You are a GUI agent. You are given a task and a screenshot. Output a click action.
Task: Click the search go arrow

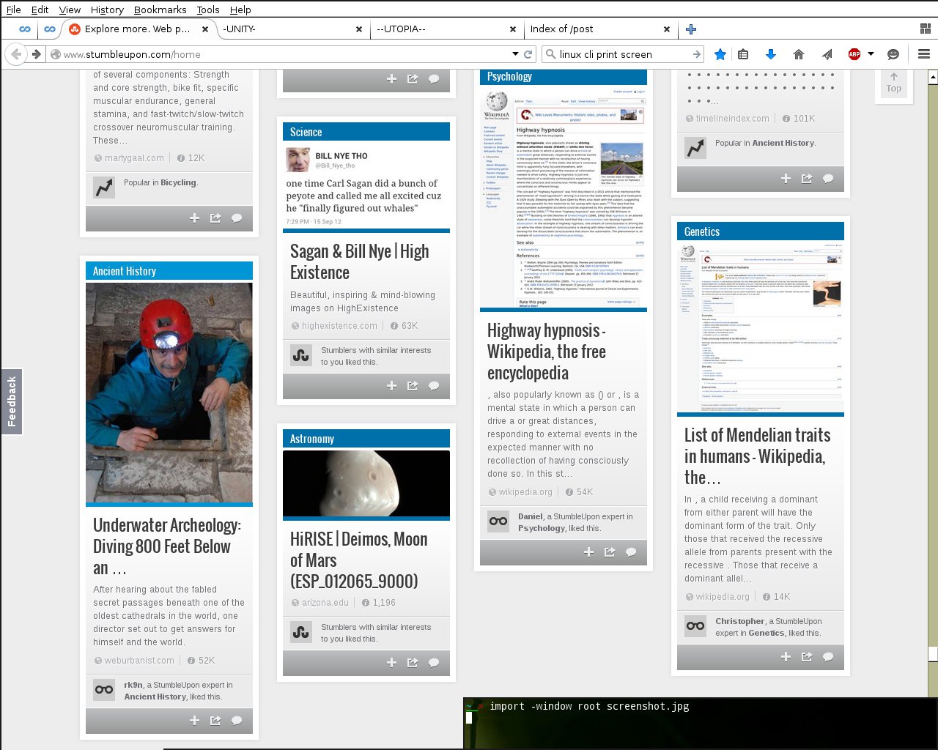coord(696,54)
